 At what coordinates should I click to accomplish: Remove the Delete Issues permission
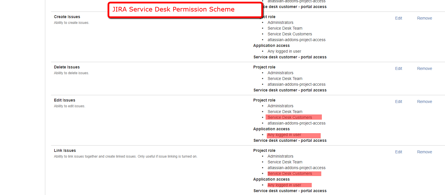point(425,68)
